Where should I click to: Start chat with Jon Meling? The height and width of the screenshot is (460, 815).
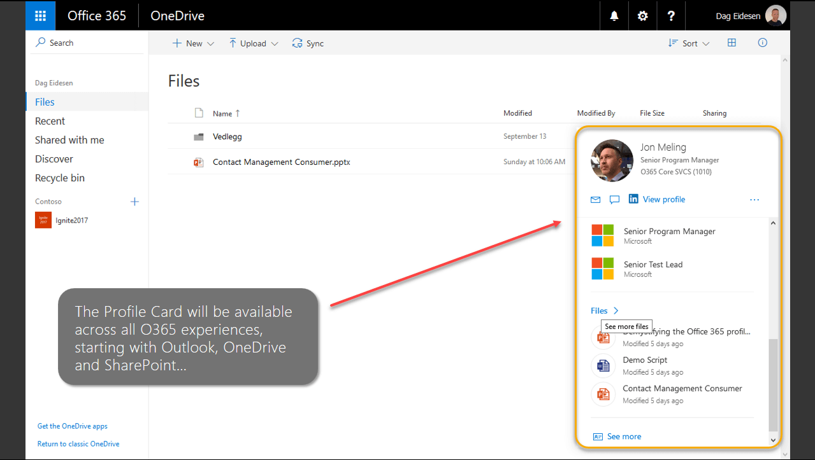[x=614, y=200]
